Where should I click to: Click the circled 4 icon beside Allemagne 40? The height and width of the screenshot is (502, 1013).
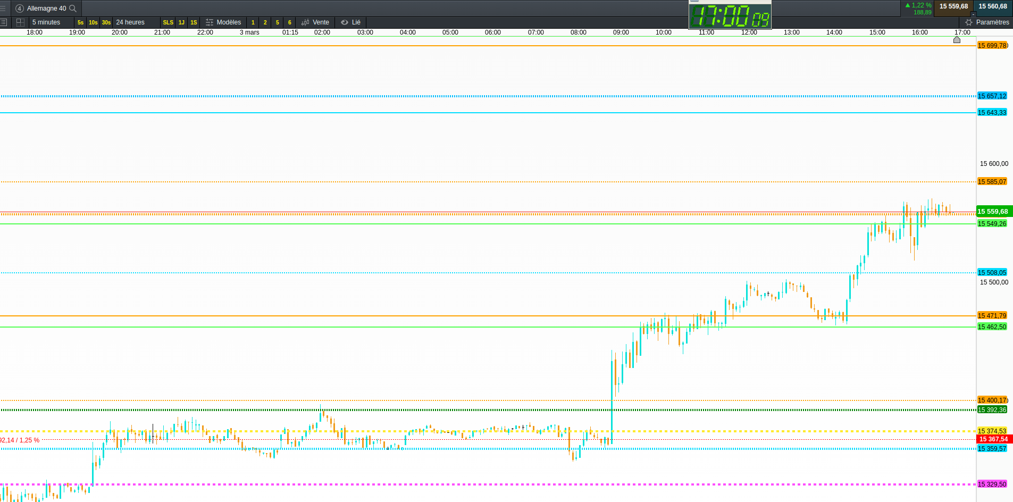20,9
